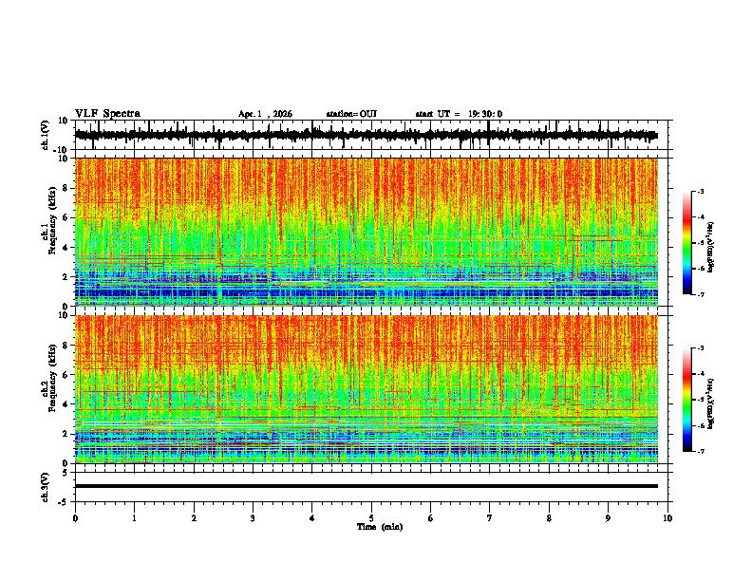Screen dimensions: 752x581
Task: Click the "ch.1(V)" waveform axis label
Action: pyautogui.click(x=46, y=135)
